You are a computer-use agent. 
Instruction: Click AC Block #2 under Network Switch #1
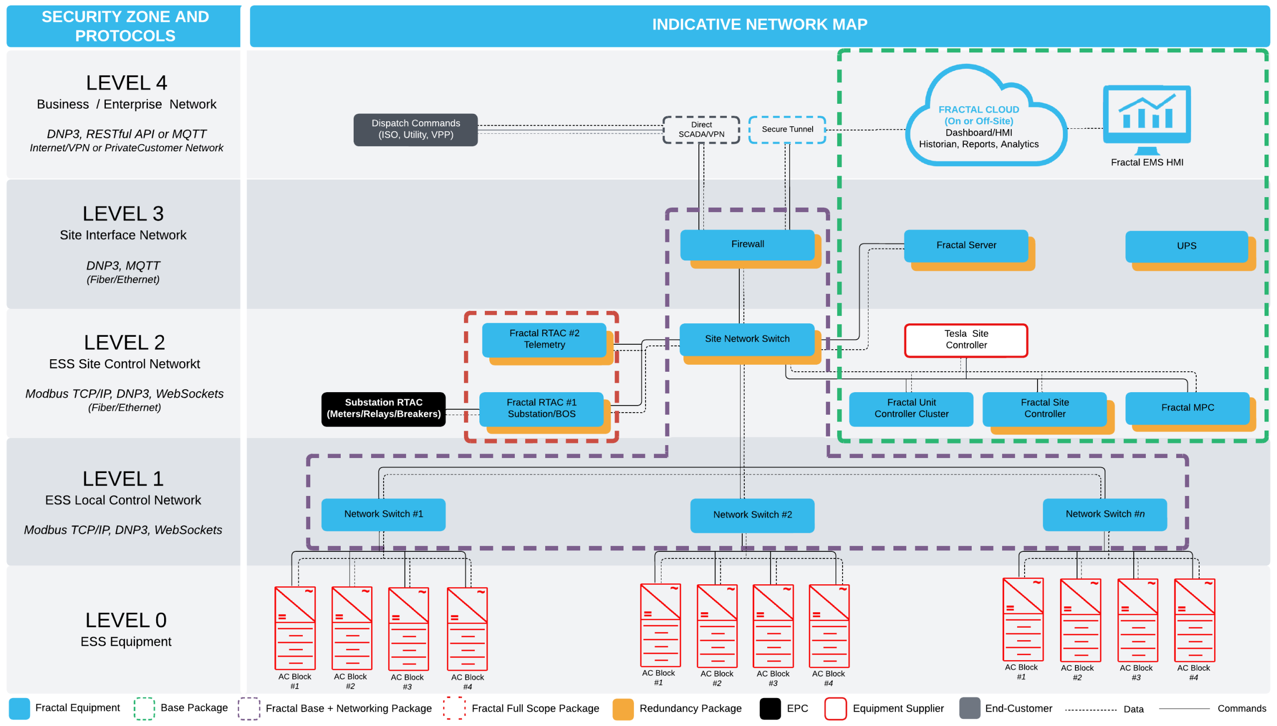pyautogui.click(x=352, y=628)
